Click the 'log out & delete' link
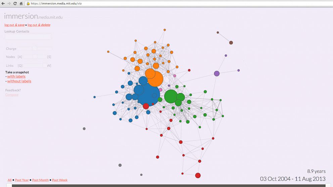This screenshot has height=187, width=333. [x=39, y=25]
